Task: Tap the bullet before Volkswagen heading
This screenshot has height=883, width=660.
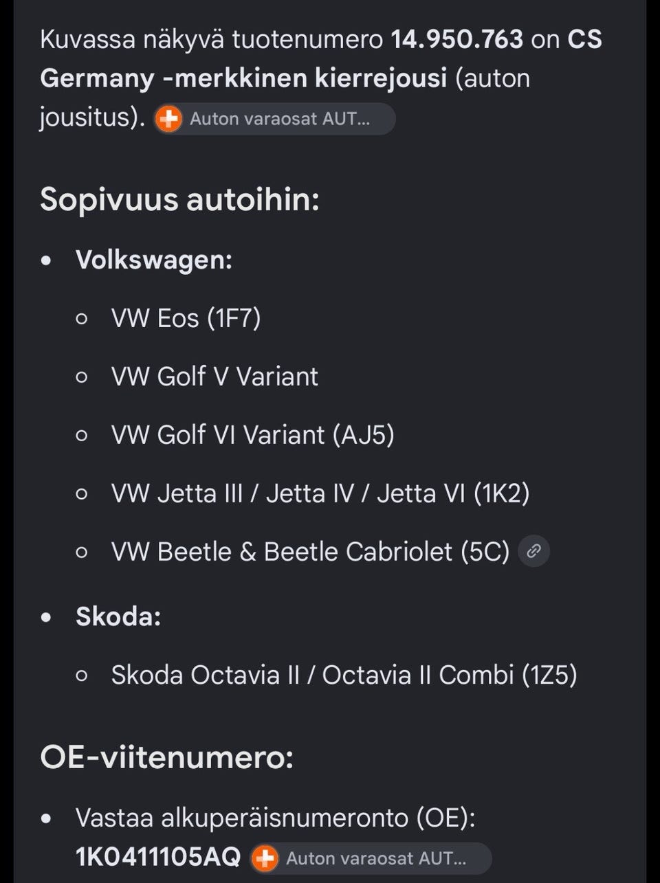Action: click(46, 261)
